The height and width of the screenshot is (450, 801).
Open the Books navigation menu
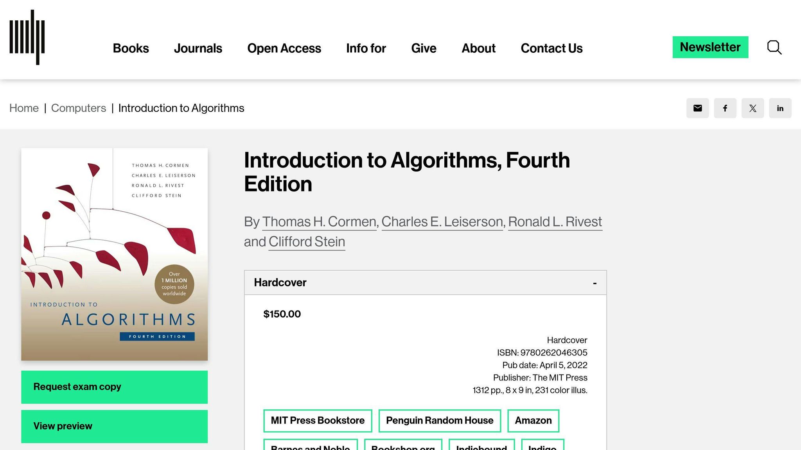[131, 48]
